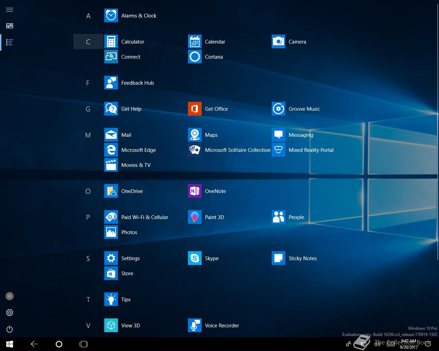Open the Alarms & Clock app icon

111,16
